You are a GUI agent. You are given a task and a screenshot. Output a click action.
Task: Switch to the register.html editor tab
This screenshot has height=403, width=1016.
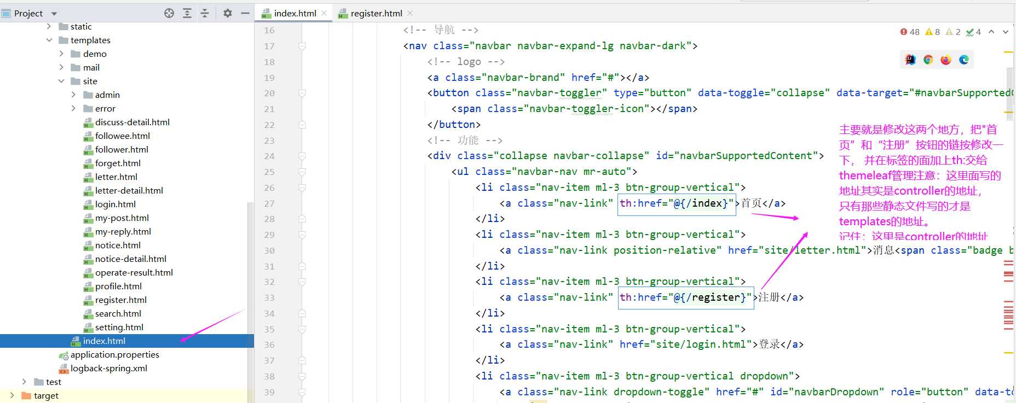(x=376, y=13)
